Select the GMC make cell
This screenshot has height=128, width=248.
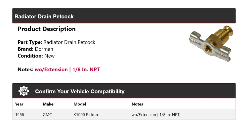tap(47, 115)
